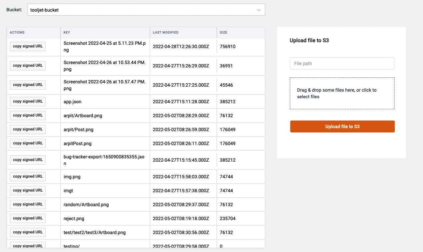This screenshot has width=423, height=252.
Task: Click the tooljet-bucket selection field
Action: coord(140,10)
